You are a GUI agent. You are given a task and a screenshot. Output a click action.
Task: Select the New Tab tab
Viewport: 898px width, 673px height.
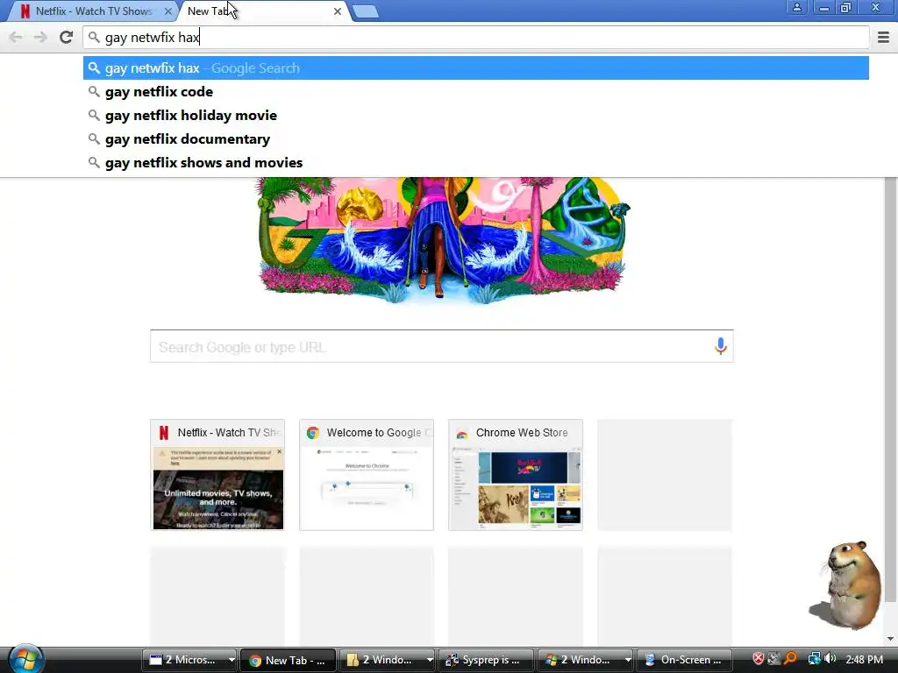[263, 11]
